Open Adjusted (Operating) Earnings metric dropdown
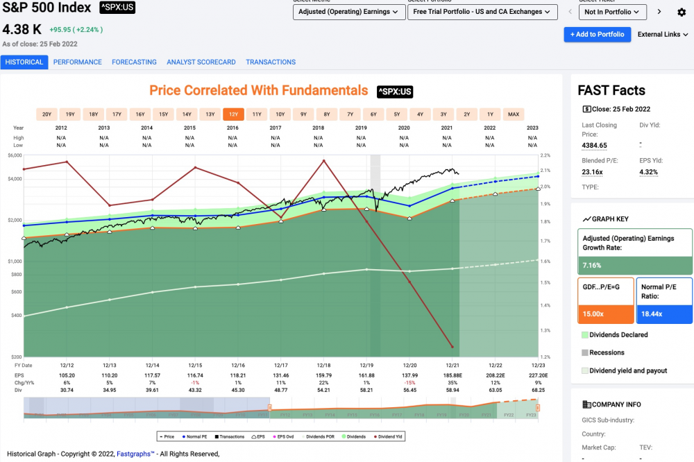Image resolution: width=694 pixels, height=462 pixels. pos(349,12)
